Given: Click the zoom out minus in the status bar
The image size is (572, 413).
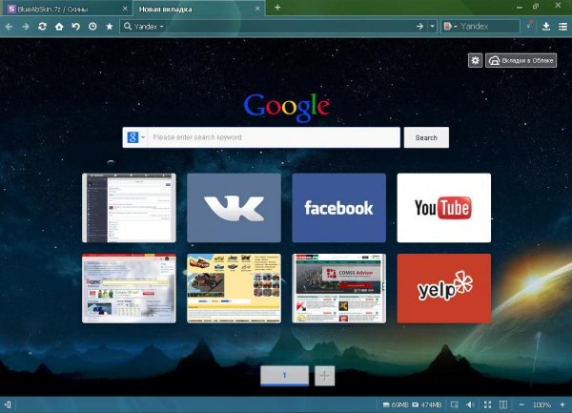Looking at the screenshot, I should pos(521,404).
